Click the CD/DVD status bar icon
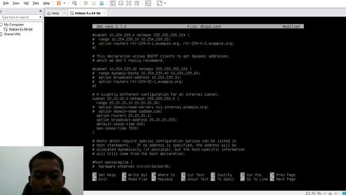The height and width of the screenshot is (195, 346). [314, 193]
